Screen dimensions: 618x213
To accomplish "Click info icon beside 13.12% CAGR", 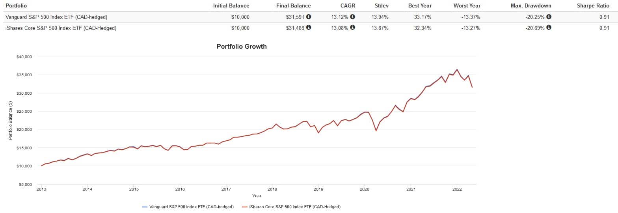I will [x=353, y=17].
